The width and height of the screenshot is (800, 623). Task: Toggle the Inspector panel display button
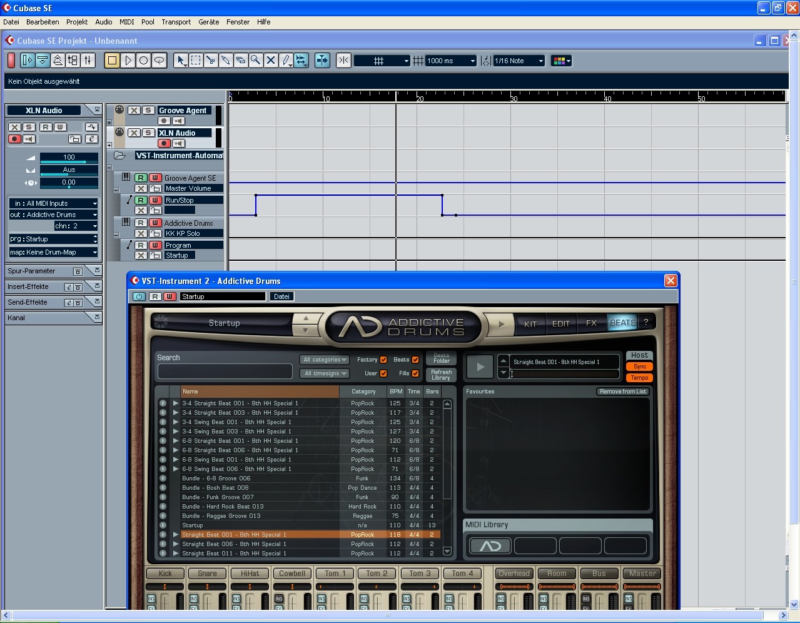28,61
